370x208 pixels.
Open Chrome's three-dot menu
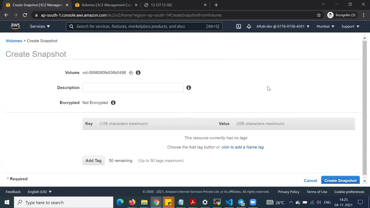[x=363, y=15]
